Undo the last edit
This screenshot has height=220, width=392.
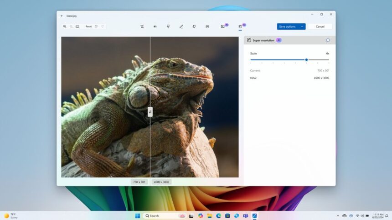point(96,26)
